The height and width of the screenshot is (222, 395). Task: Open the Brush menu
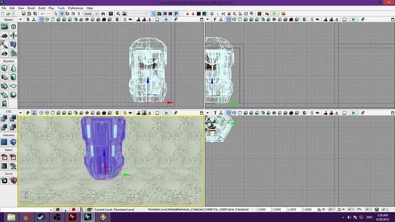[31, 8]
